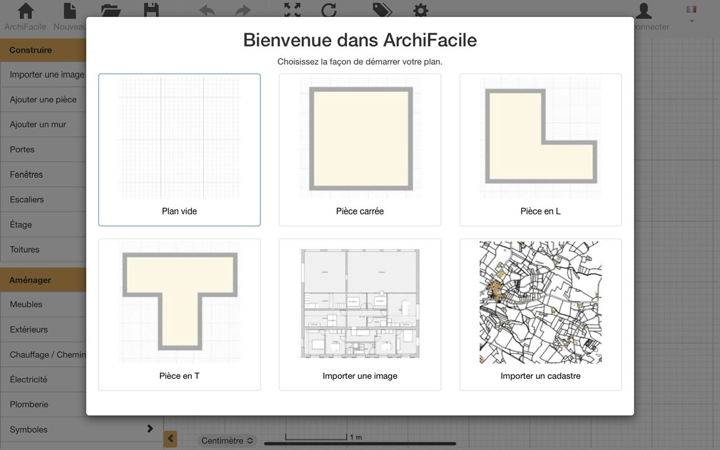This screenshot has width=720, height=450.
Task: Click the Aménager section header
Action: click(x=43, y=280)
